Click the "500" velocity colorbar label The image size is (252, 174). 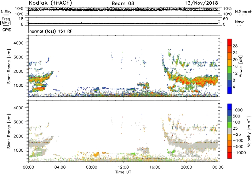click(x=237, y=116)
